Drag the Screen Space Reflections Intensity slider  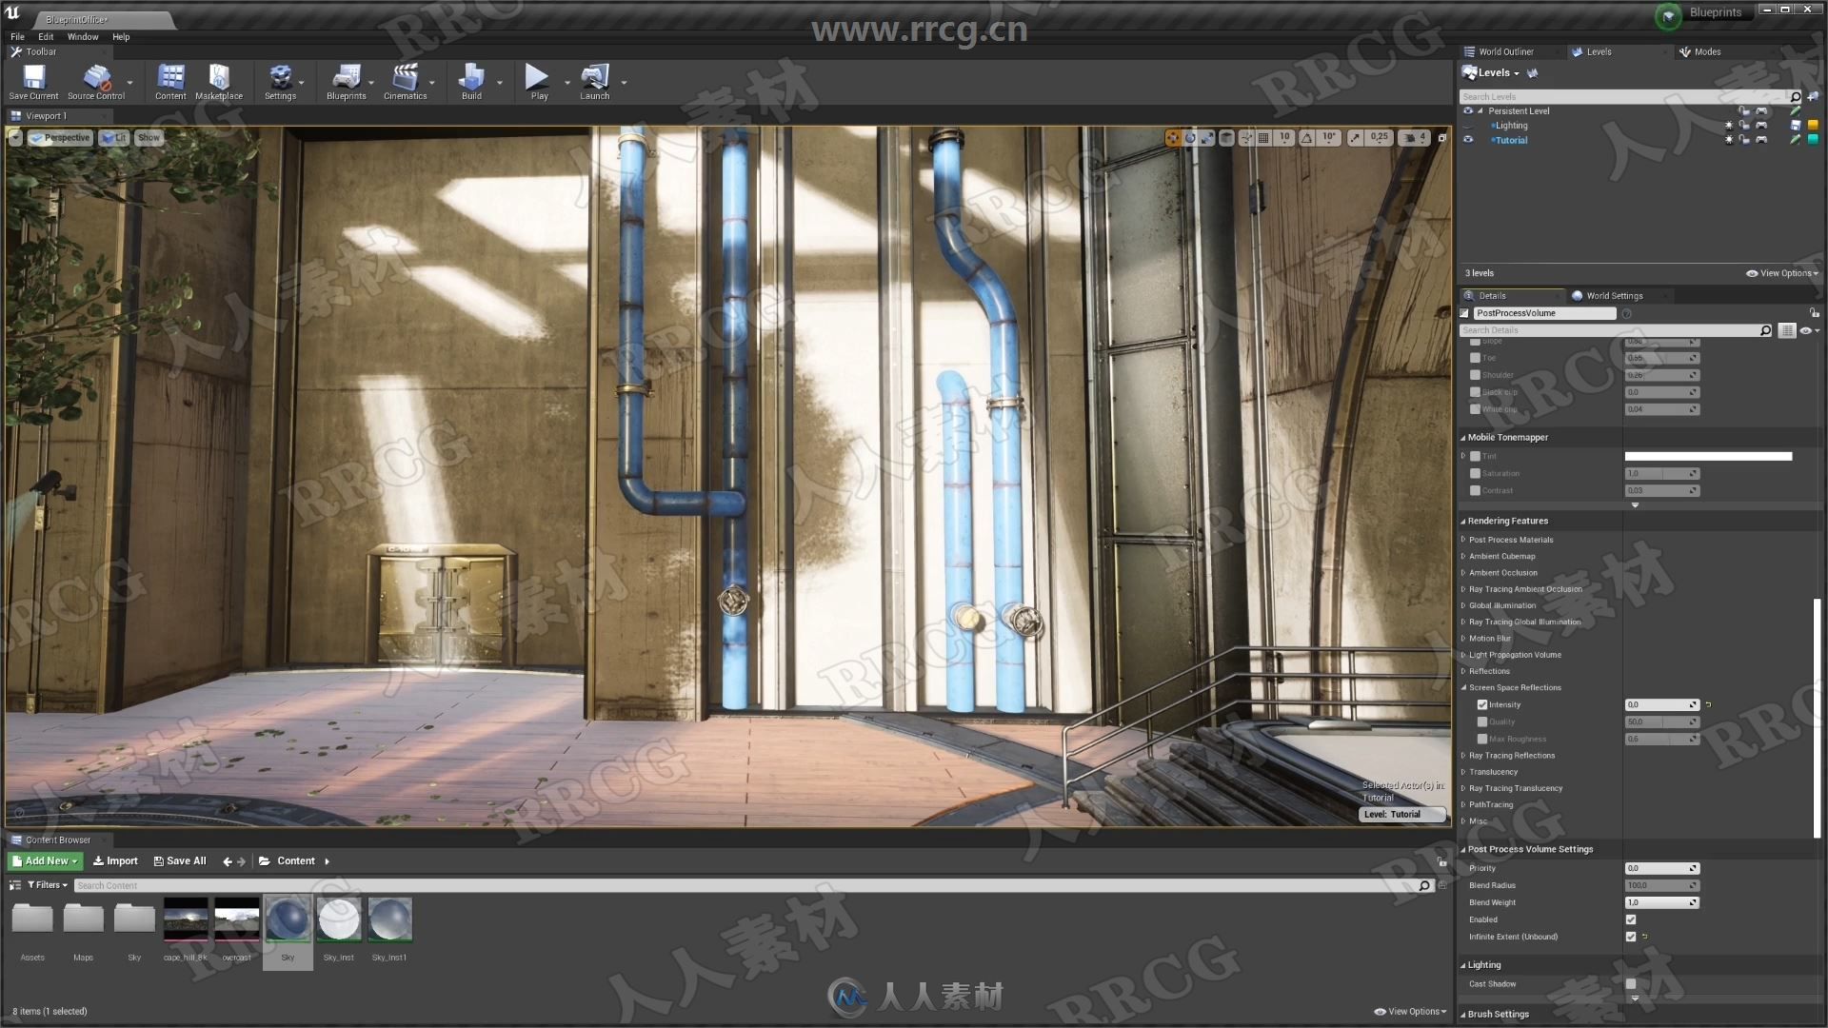[1658, 704]
